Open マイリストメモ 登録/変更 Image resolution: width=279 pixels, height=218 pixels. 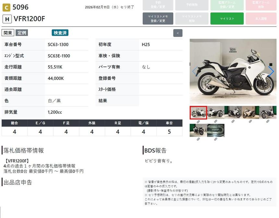pyautogui.click(x=158, y=19)
